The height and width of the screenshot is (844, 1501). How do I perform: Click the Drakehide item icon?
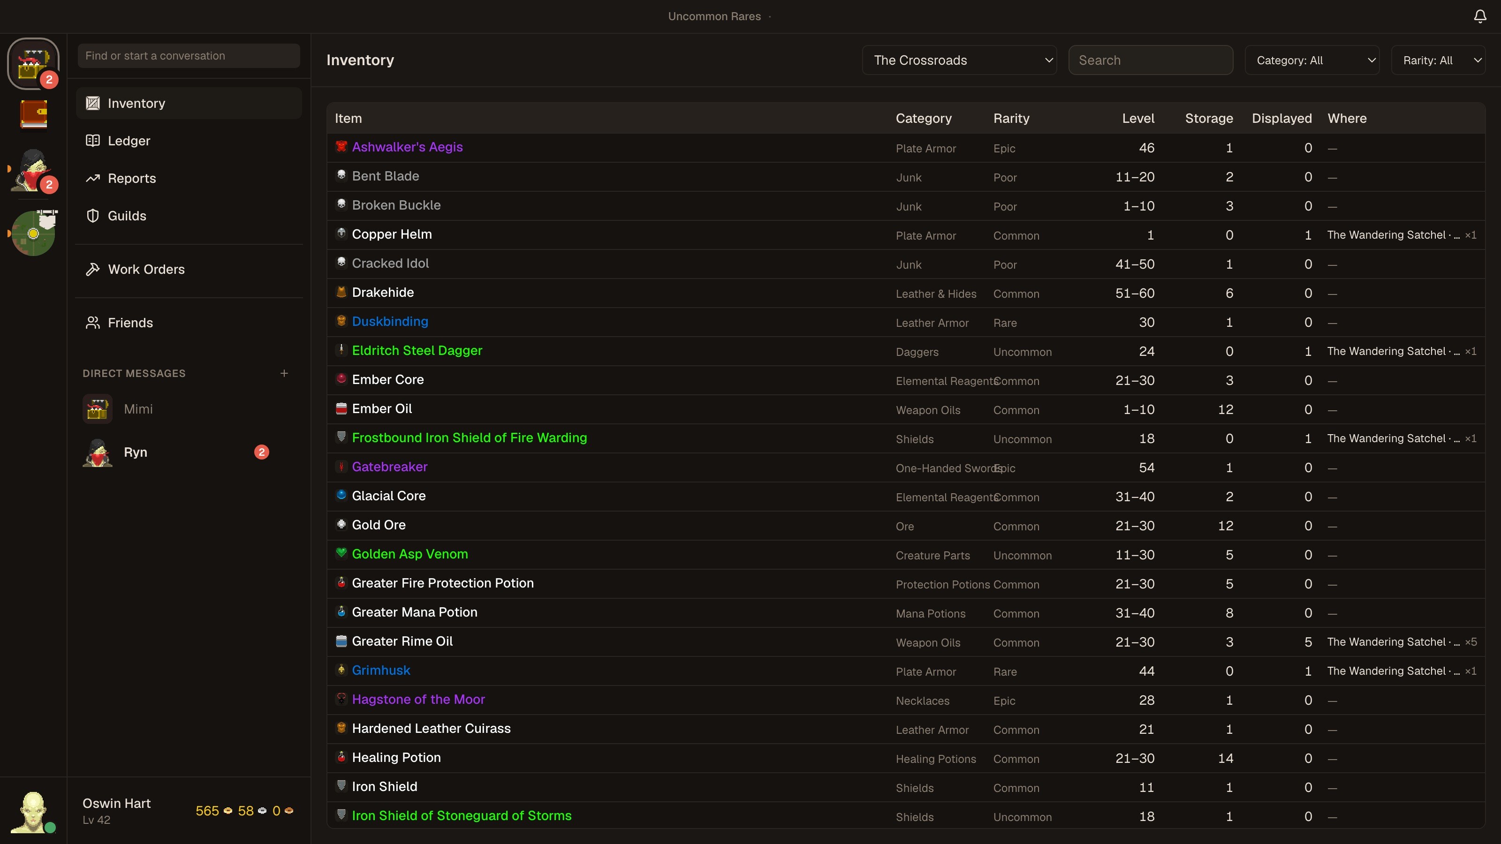coord(341,292)
